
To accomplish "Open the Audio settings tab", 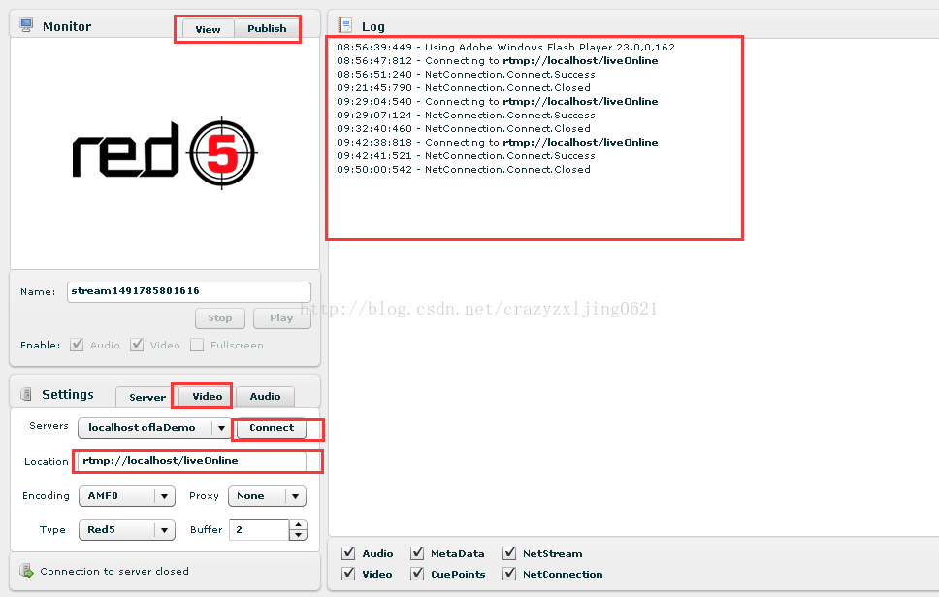I will [265, 396].
